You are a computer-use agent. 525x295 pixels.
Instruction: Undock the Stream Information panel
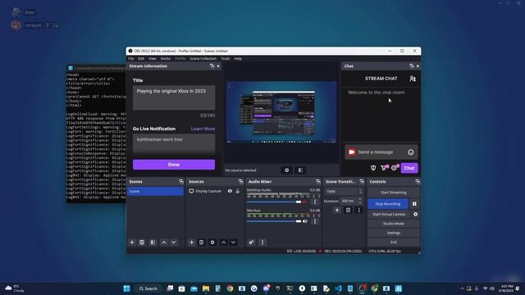(x=212, y=66)
